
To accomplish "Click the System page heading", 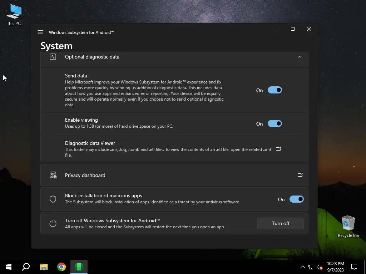I will [56, 46].
